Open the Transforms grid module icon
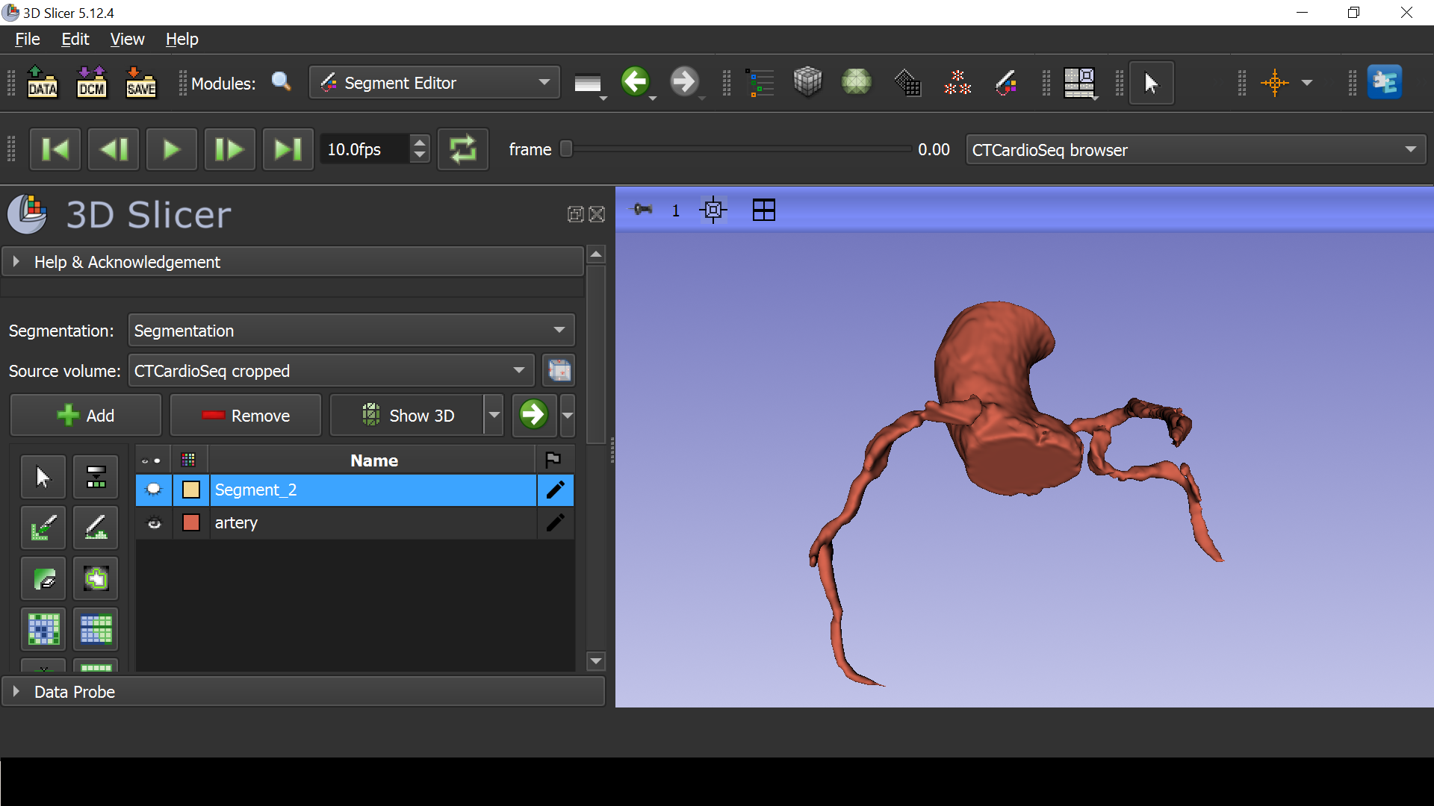The image size is (1434, 806). point(907,83)
